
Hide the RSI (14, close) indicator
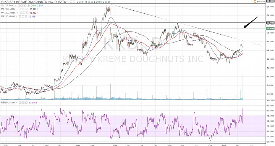pos(20,103)
